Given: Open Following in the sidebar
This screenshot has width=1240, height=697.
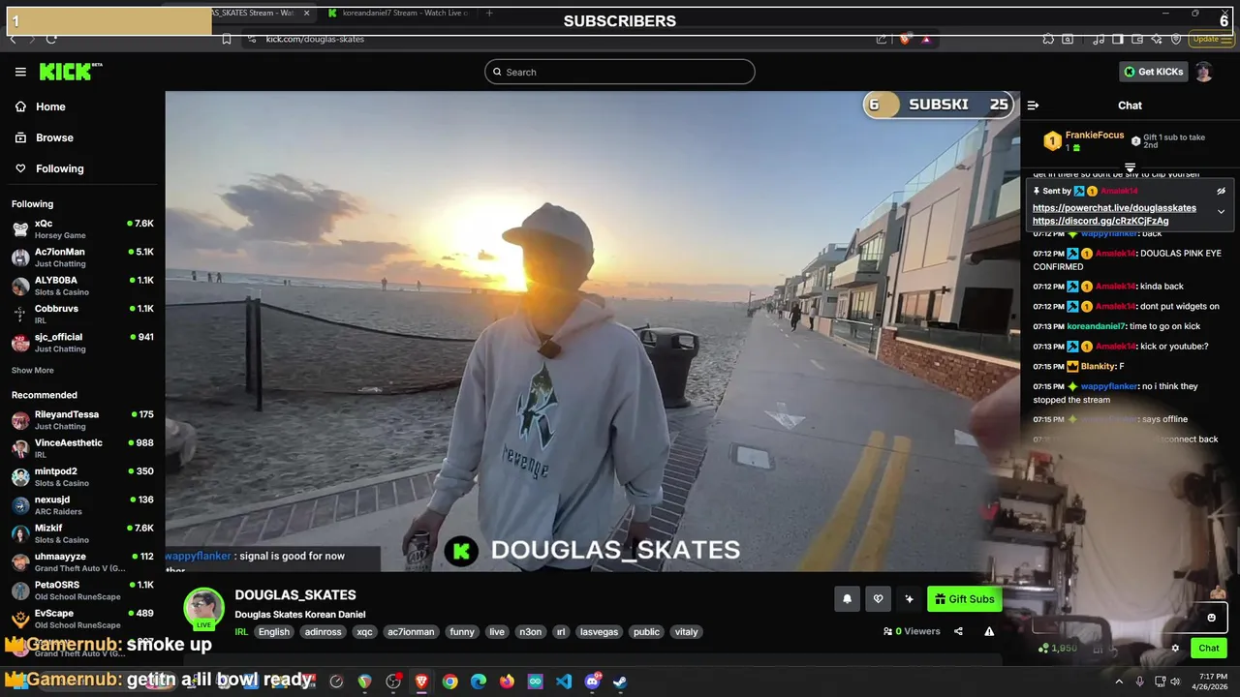Looking at the screenshot, I should pyautogui.click(x=82, y=168).
